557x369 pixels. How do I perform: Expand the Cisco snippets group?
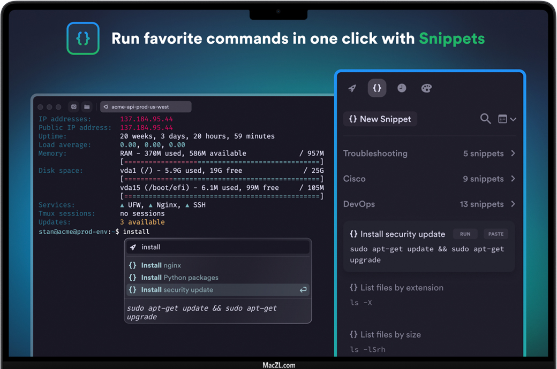pos(429,179)
